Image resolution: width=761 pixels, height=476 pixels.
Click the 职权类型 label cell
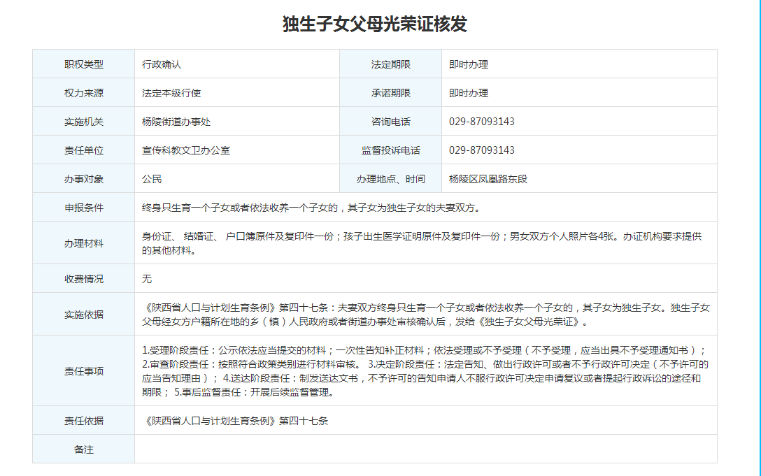tap(83, 64)
